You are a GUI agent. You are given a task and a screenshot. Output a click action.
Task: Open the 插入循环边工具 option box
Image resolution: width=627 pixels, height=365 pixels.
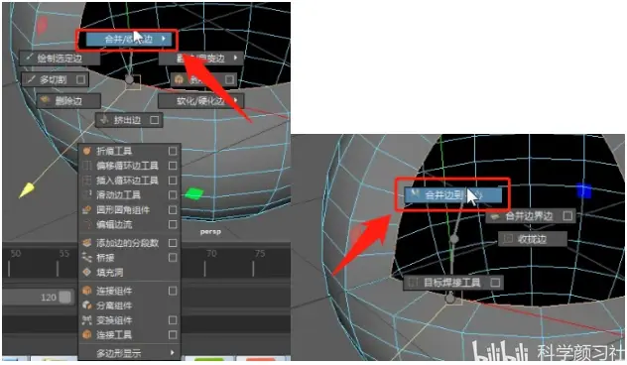173,181
